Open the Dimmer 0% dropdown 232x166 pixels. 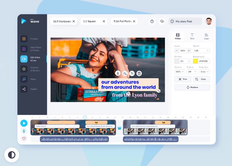click(x=185, y=61)
